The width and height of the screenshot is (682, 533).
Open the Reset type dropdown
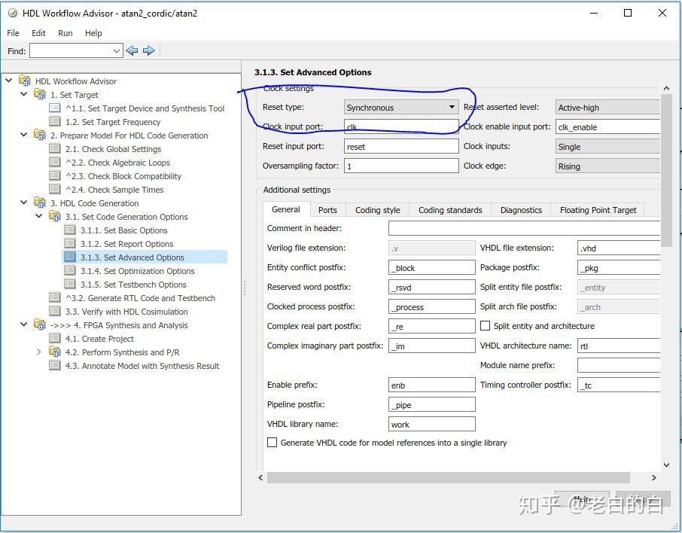(401, 108)
